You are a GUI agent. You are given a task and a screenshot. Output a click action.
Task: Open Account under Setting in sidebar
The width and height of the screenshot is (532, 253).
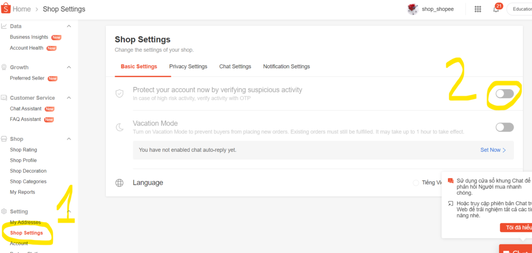(19, 244)
